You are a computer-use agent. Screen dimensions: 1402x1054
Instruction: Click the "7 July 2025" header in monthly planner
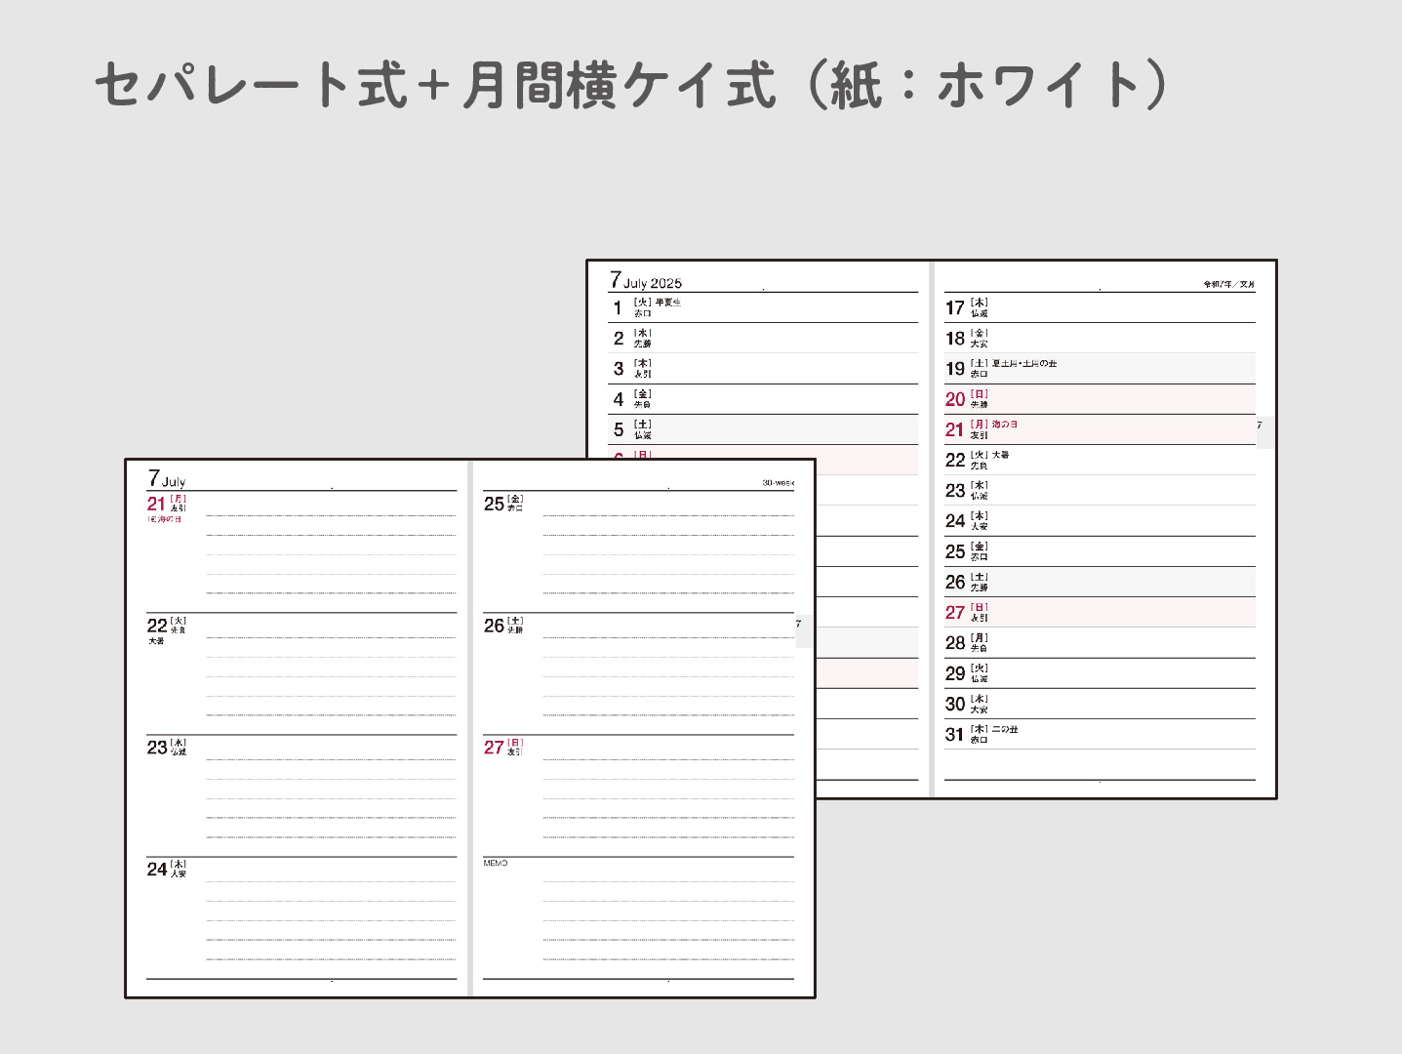[x=646, y=281]
